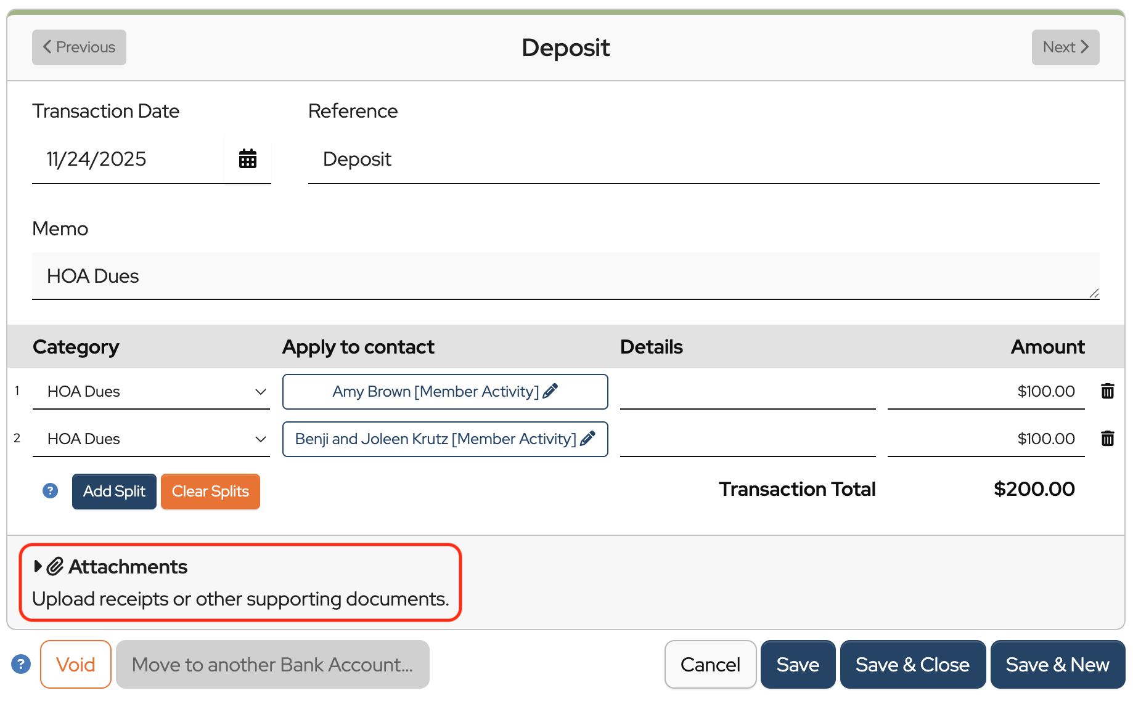Viewport: 1133px width, 701px height.
Task: Click the Attachments paperclip icon
Action: coord(55,566)
